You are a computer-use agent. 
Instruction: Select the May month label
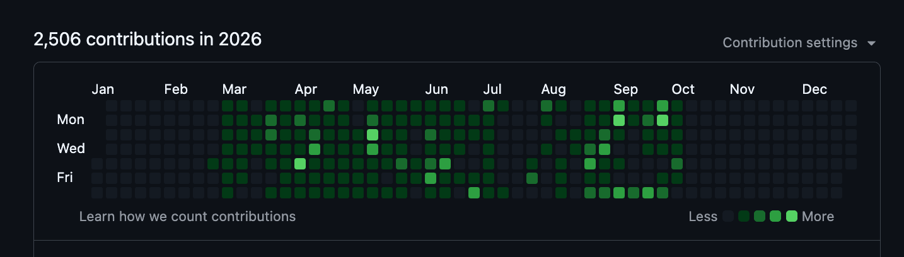[366, 89]
